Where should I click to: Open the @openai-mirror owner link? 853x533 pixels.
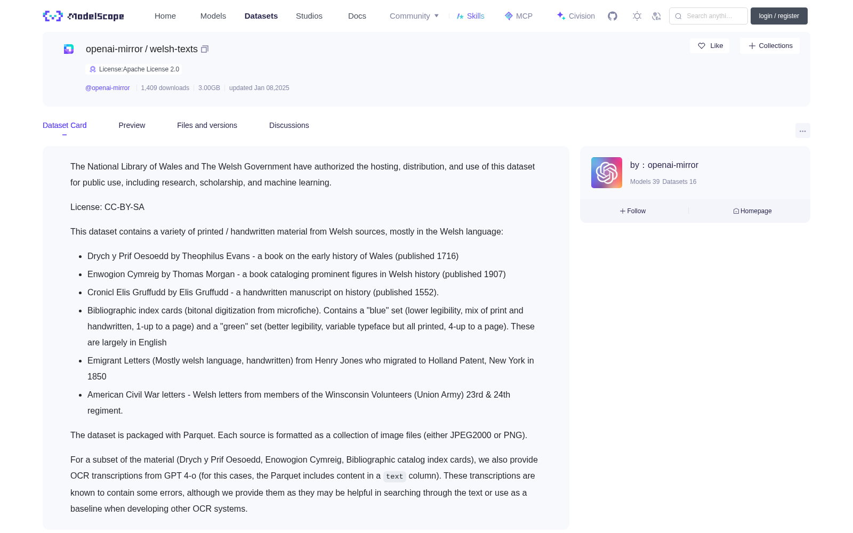point(108,88)
